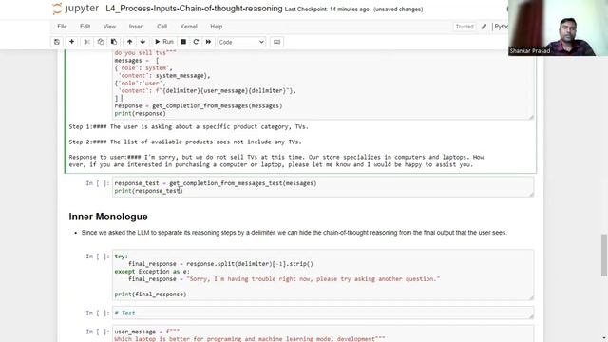This screenshot has width=608, height=342.
Task: Click into the '# Test' code cell
Action: (x=323, y=313)
